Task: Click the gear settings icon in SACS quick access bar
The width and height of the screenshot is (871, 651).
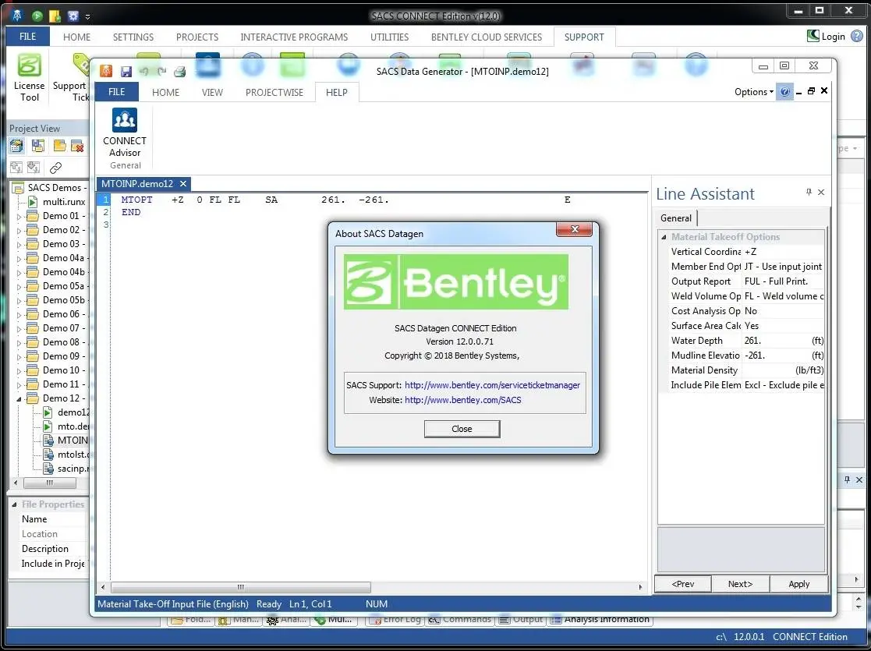Action: (x=73, y=16)
